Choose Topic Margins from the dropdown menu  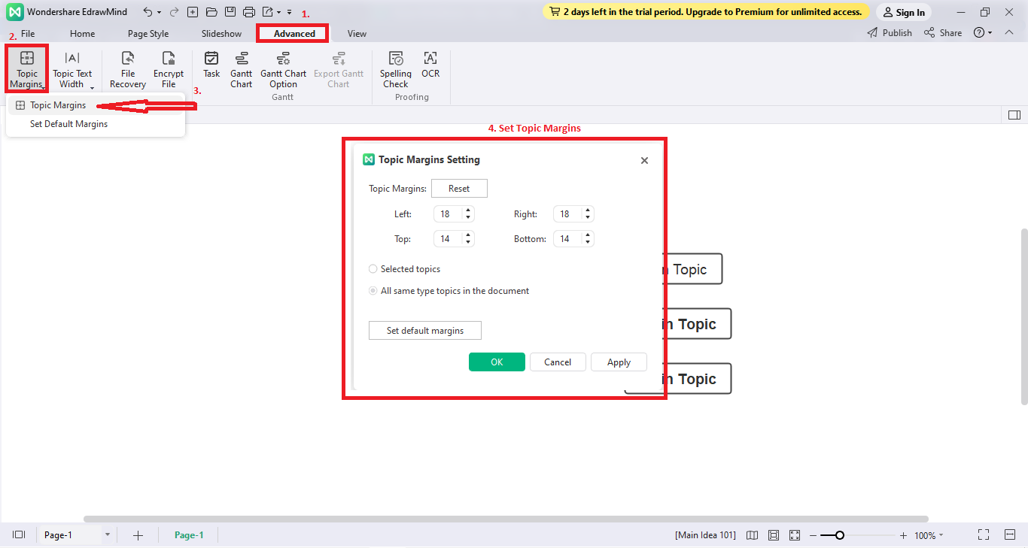tap(95, 105)
